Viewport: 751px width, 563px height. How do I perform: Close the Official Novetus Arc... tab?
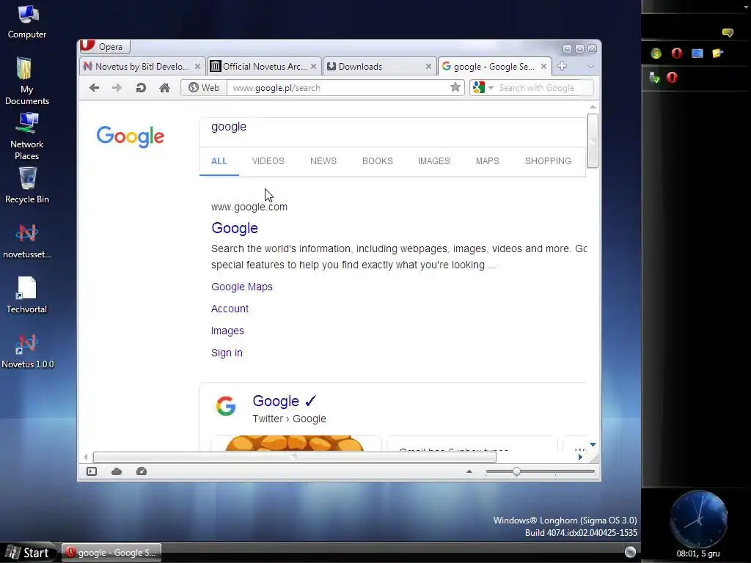click(313, 67)
